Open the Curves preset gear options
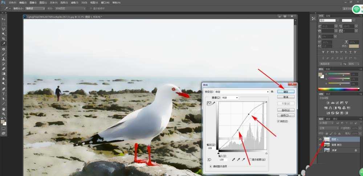 click(273, 92)
